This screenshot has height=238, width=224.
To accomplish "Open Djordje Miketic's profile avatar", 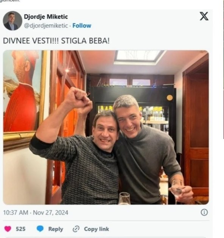I will [x=12, y=21].
